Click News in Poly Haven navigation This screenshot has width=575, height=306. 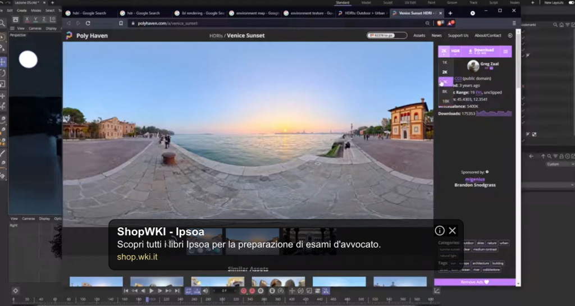436,35
